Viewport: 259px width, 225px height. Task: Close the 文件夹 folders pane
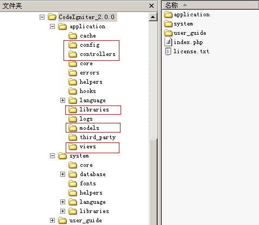coord(151,6)
